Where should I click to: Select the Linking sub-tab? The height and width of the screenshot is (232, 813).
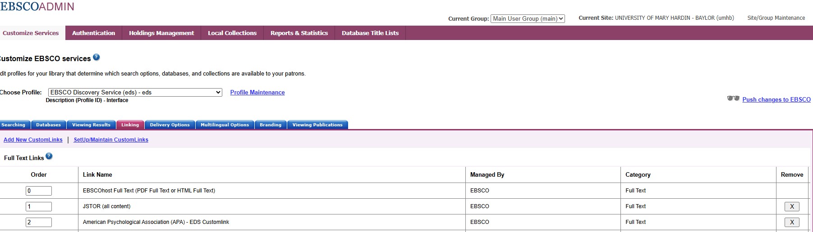coord(130,125)
